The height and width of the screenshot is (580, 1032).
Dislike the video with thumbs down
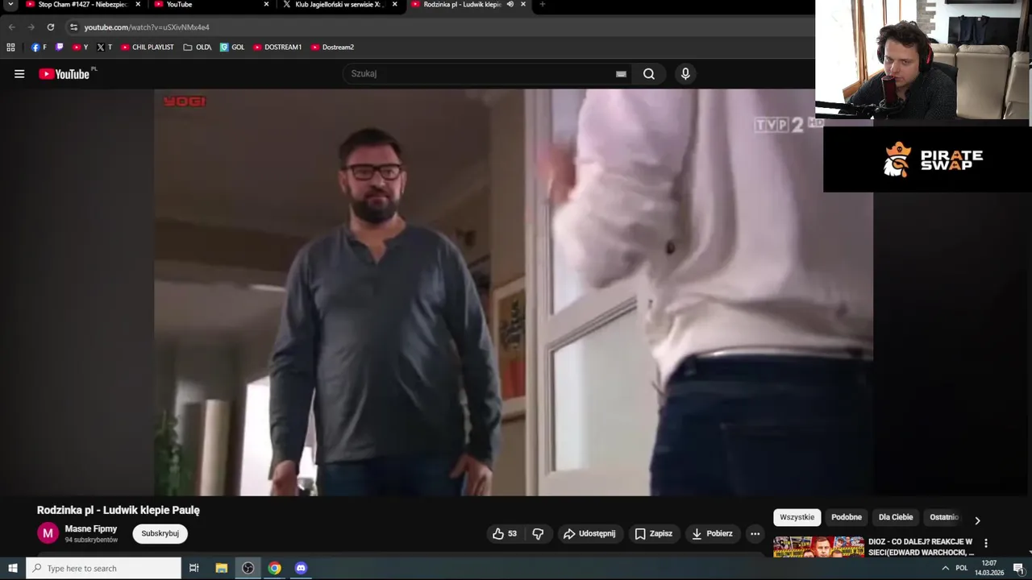[538, 533]
